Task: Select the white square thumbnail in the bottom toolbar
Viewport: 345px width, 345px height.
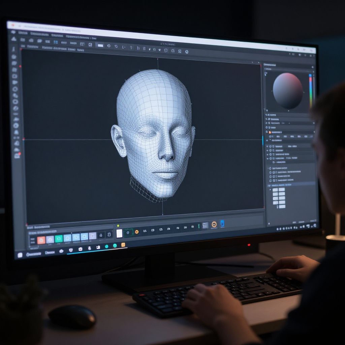Action: (x=119, y=233)
